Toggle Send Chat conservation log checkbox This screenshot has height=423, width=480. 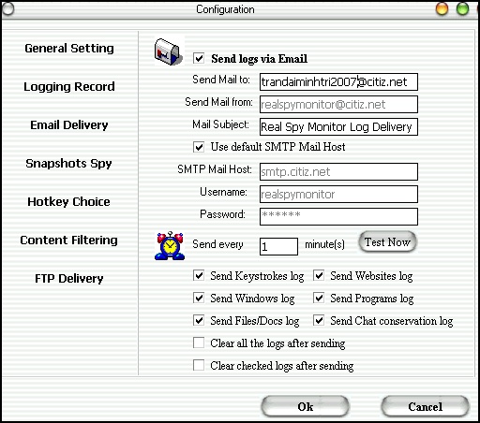319,320
